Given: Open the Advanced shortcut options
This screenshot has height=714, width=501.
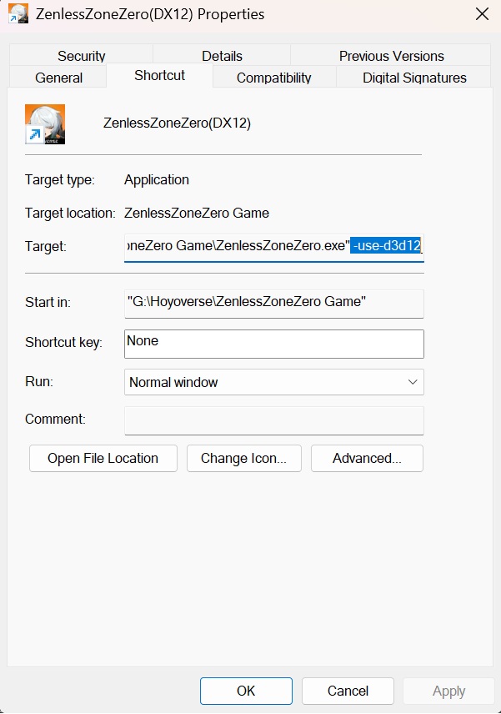Looking at the screenshot, I should 367,458.
